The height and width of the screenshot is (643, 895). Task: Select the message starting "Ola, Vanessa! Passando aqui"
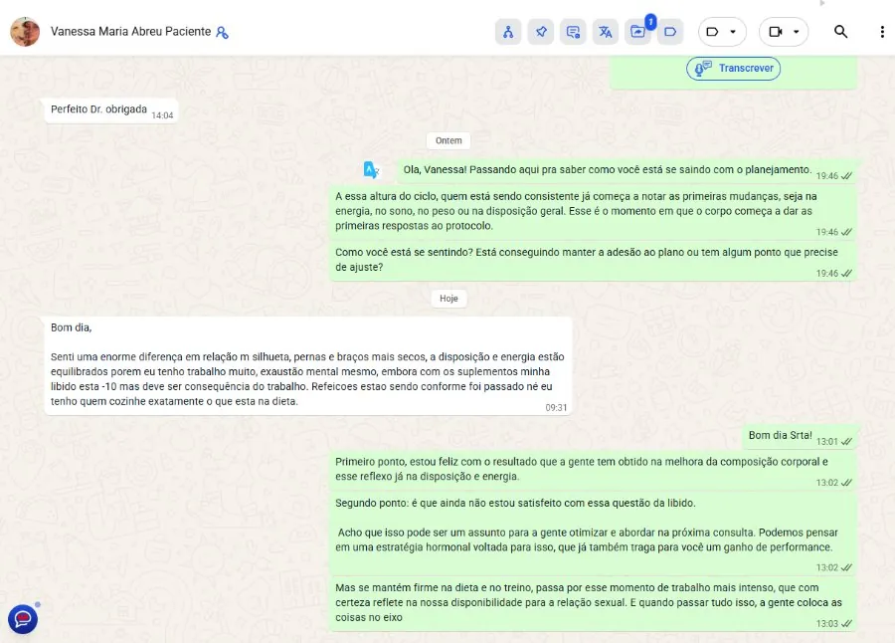pyautogui.click(x=627, y=171)
